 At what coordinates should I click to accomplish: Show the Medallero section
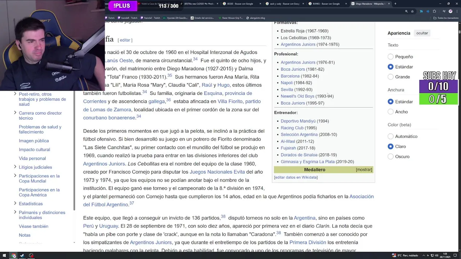click(364, 169)
